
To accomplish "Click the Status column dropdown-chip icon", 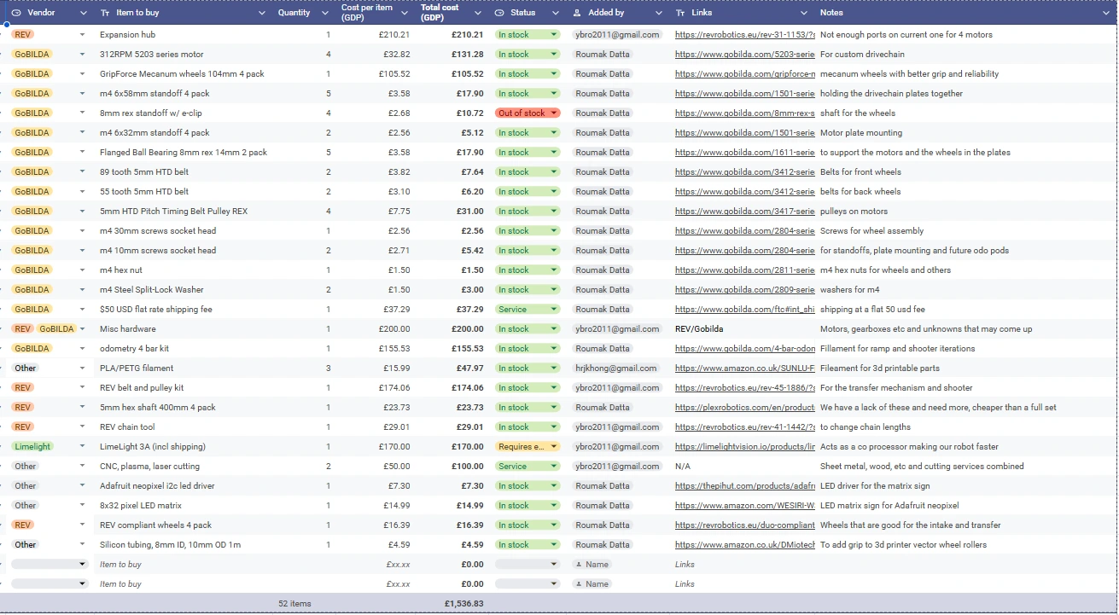I will [499, 13].
